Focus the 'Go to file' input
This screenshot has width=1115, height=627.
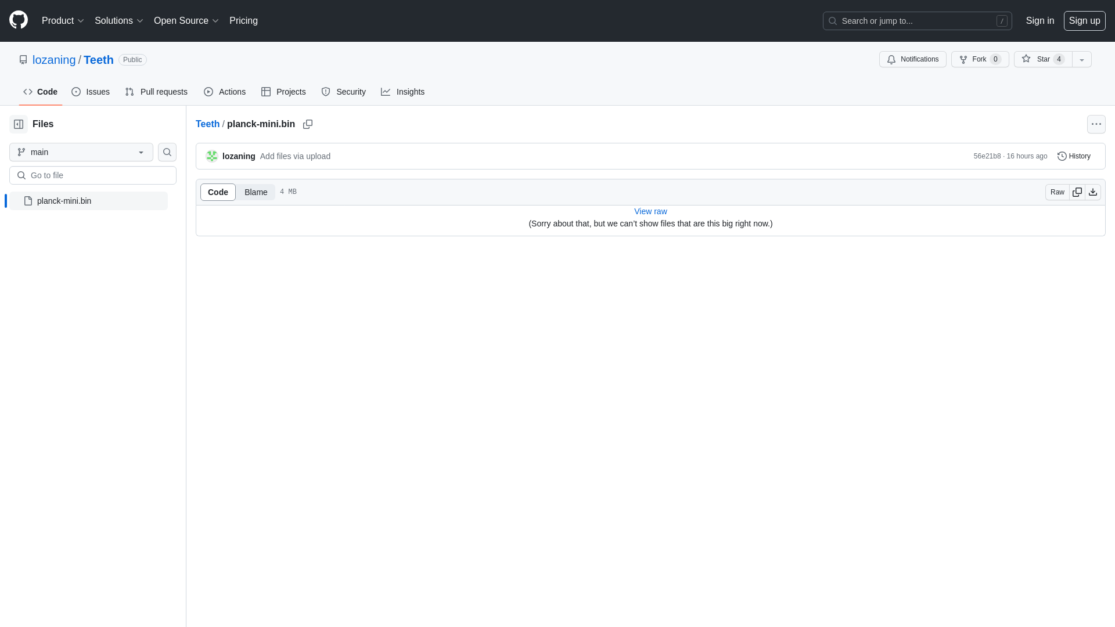[x=93, y=175]
